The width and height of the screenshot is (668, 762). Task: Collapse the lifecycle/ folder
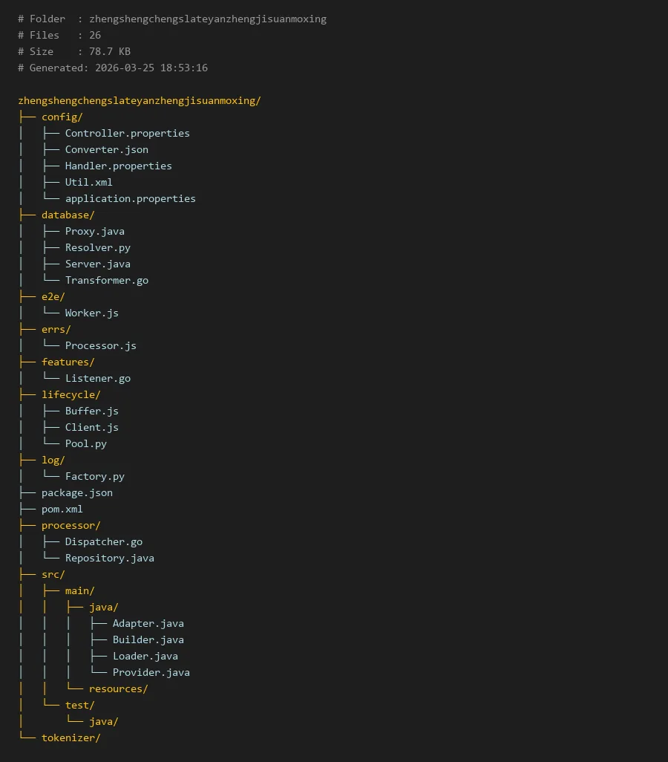pyautogui.click(x=71, y=394)
